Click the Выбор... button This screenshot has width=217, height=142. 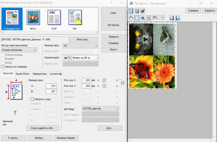point(40,138)
